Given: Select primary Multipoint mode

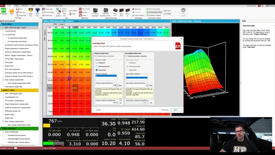Looking at the screenshot, I should point(97,62).
